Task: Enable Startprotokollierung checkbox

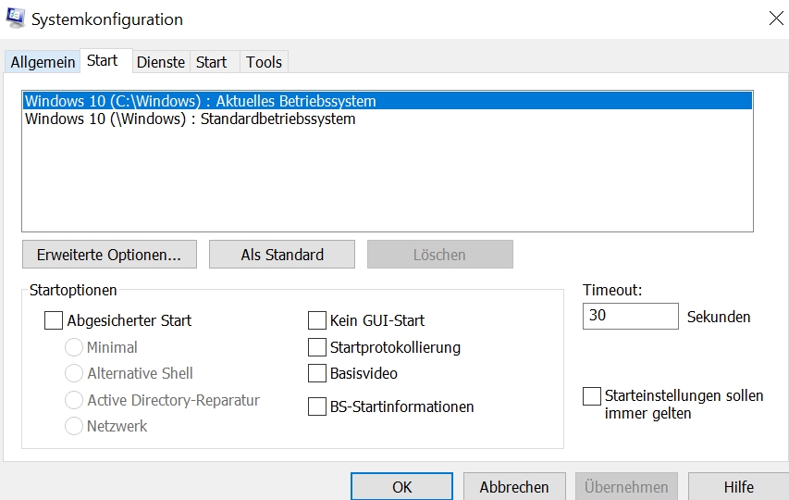Action: (x=317, y=347)
